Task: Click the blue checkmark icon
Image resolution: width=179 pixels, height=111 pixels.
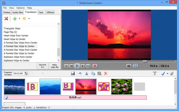Action: coord(163,74)
